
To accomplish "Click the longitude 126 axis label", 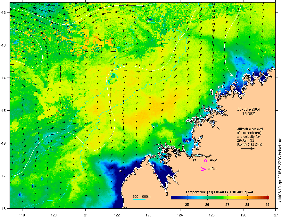I will click(x=244, y=215).
